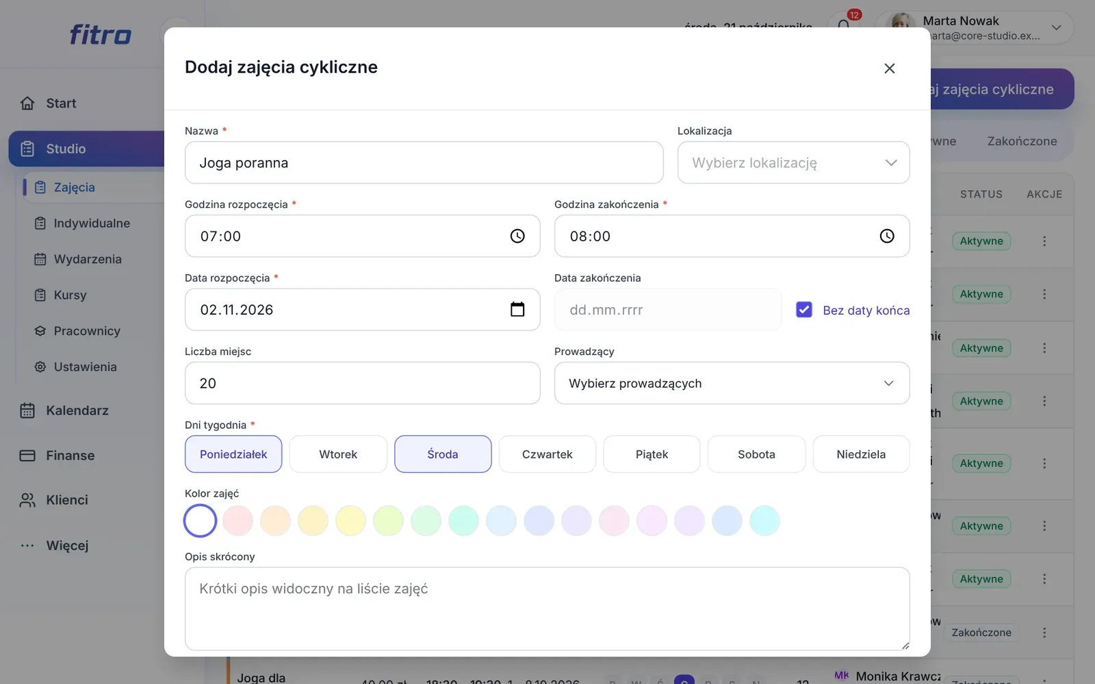
Task: Pick the first white color swatch
Action: 201,521
